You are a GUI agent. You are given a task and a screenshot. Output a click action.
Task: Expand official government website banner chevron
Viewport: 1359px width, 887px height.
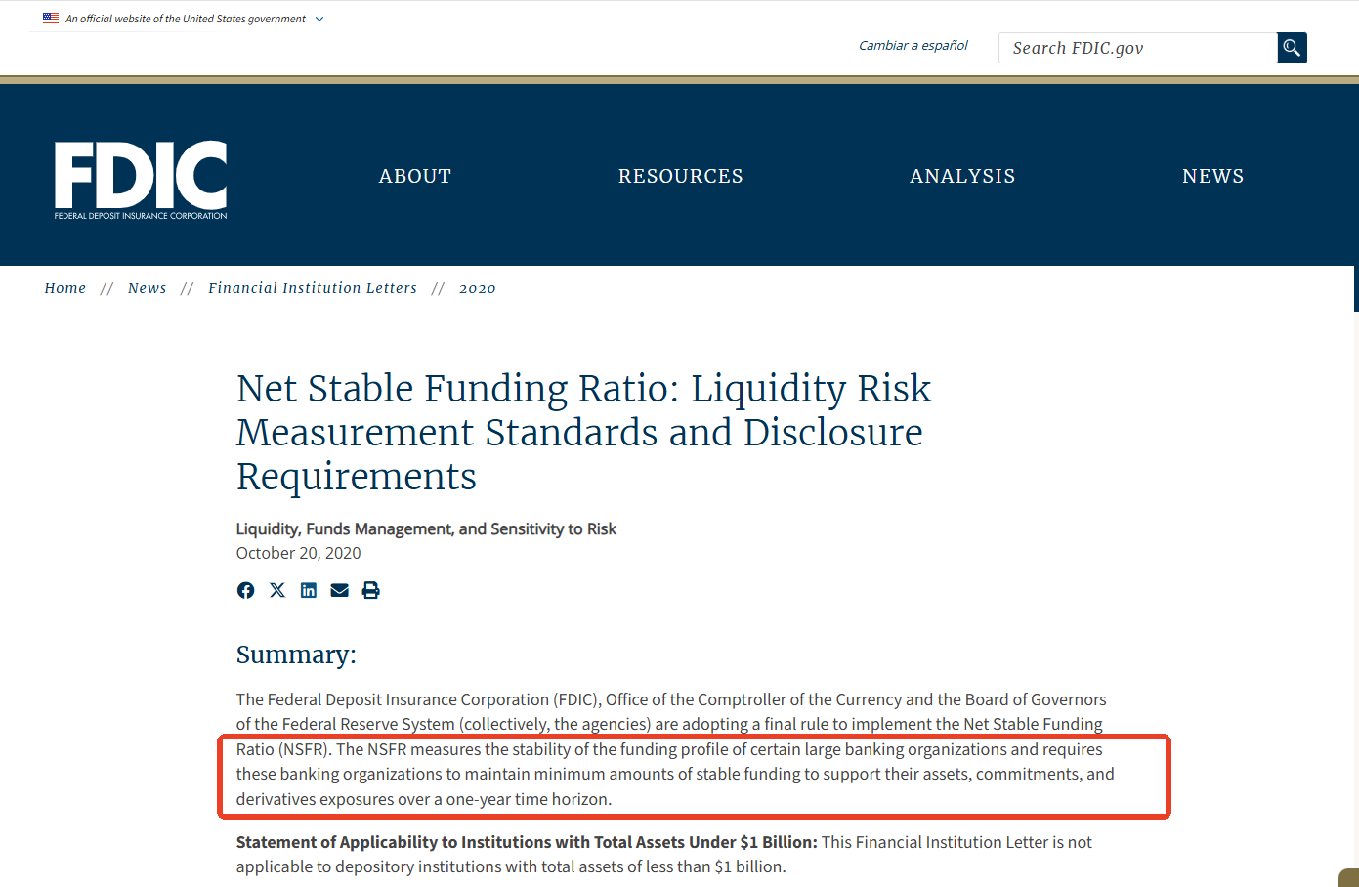[x=319, y=19]
